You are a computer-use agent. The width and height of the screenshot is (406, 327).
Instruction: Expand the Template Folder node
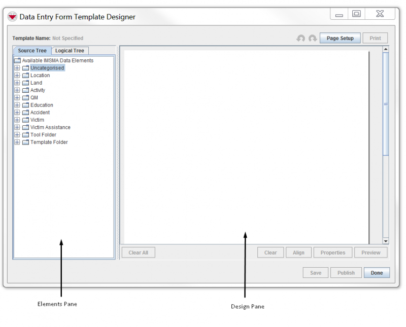(17, 142)
